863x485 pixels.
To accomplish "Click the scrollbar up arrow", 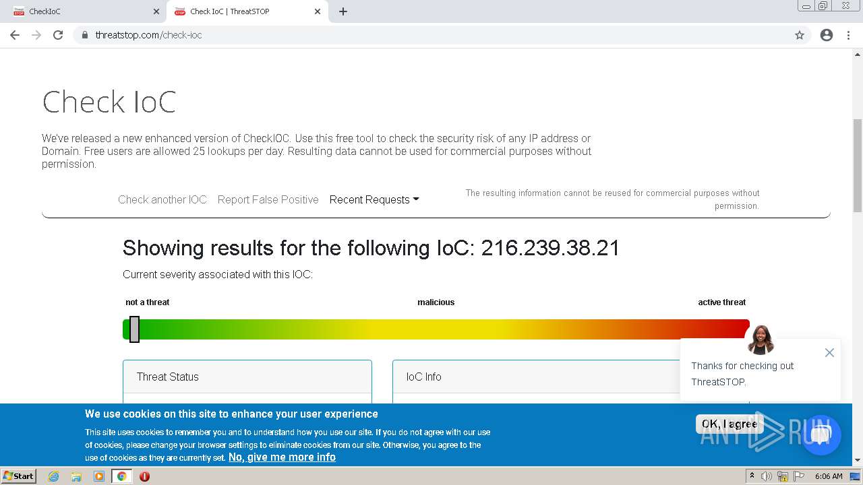I will pos(858,54).
